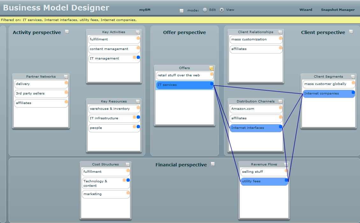
Task: Click blue marker on IT infrastructure item
Action: (x=138, y=117)
